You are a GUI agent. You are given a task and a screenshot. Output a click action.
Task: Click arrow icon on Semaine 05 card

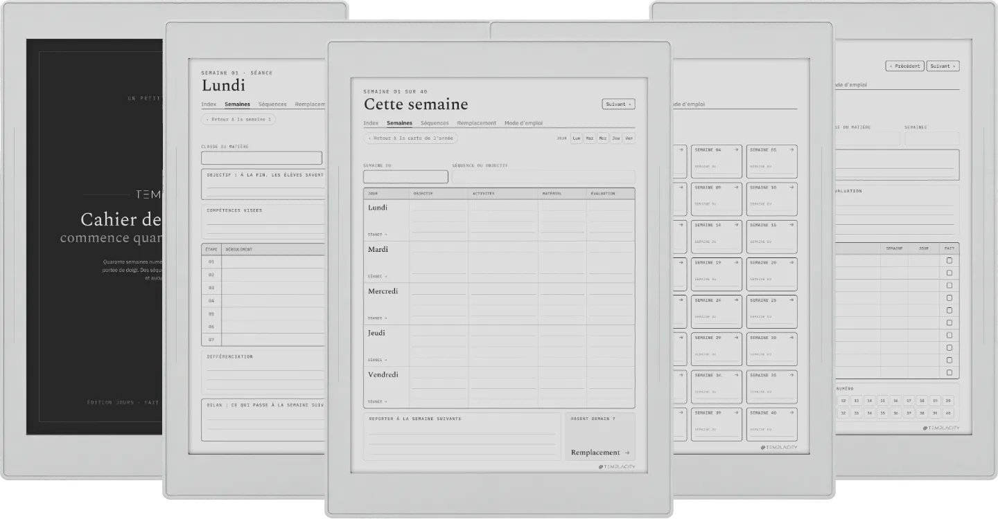click(791, 149)
